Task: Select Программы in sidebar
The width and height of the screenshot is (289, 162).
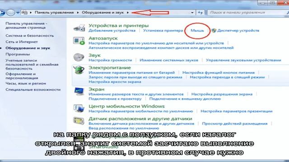Action: pyautogui.click(x=18, y=54)
